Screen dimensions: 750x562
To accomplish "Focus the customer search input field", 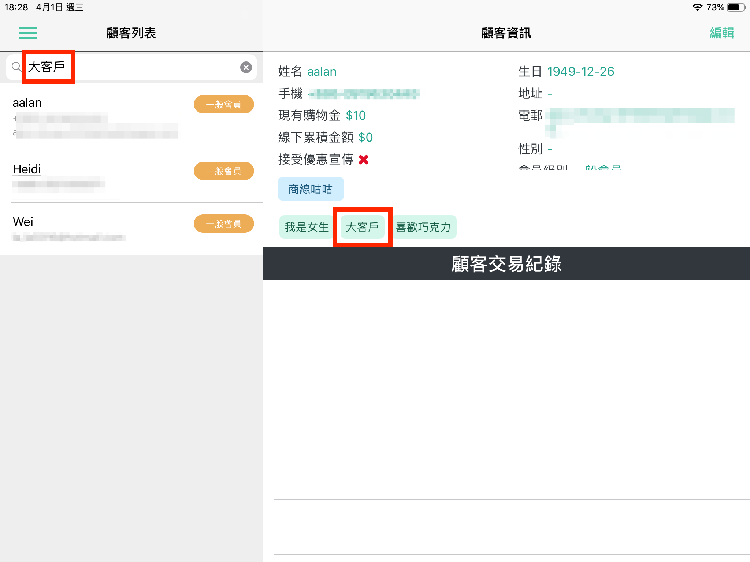I will 131,67.
